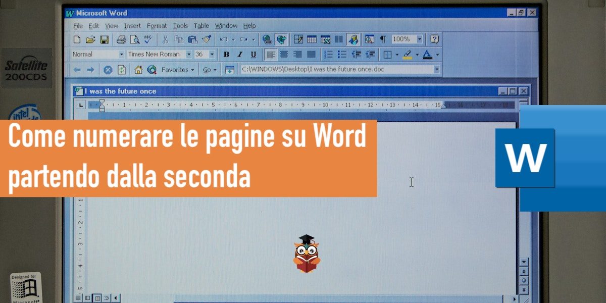Expand the Undo history dropdown arrow
The image size is (606, 303).
(233, 39)
